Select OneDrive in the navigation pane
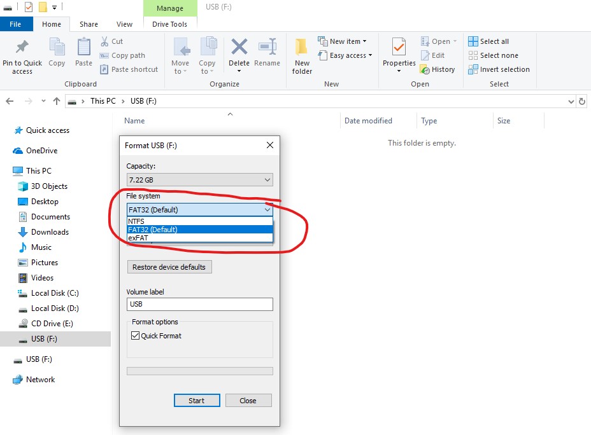This screenshot has width=591, height=435. pos(35,151)
